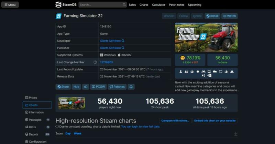The width and height of the screenshot is (275, 144).
Task: Click the play-with-sound-waves feature icon
Action: click(x=203, y=75)
